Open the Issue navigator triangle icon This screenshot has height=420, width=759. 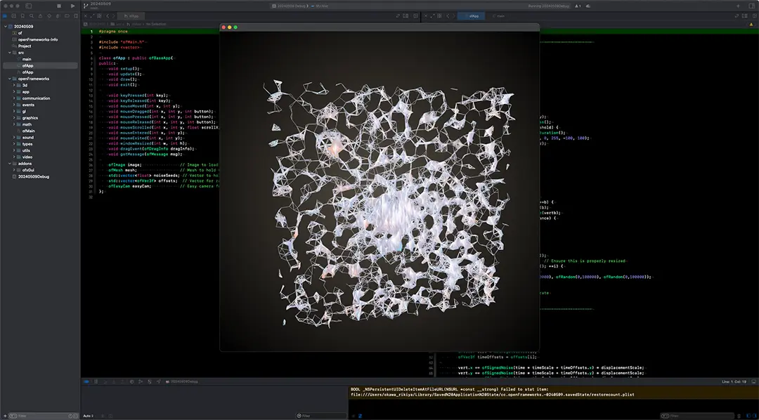40,16
